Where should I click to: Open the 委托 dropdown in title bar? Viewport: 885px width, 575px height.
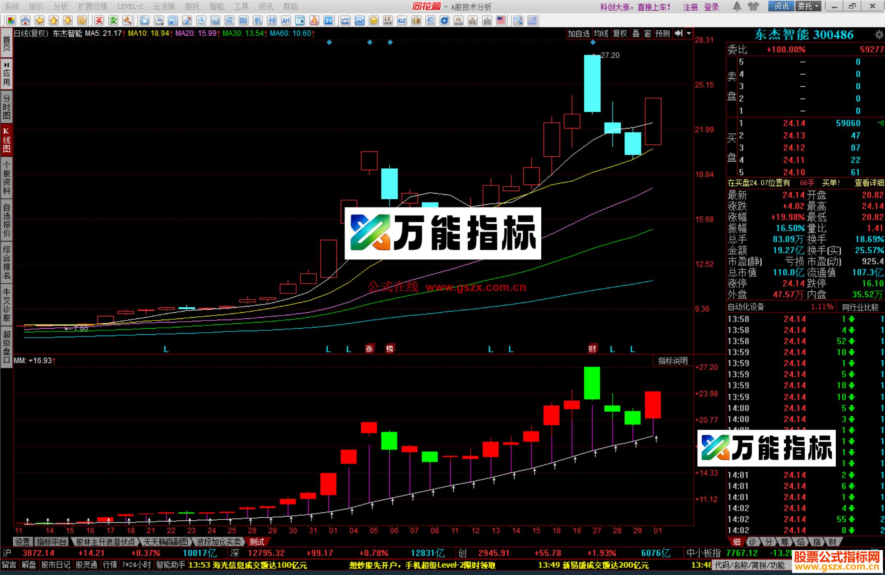point(808,7)
